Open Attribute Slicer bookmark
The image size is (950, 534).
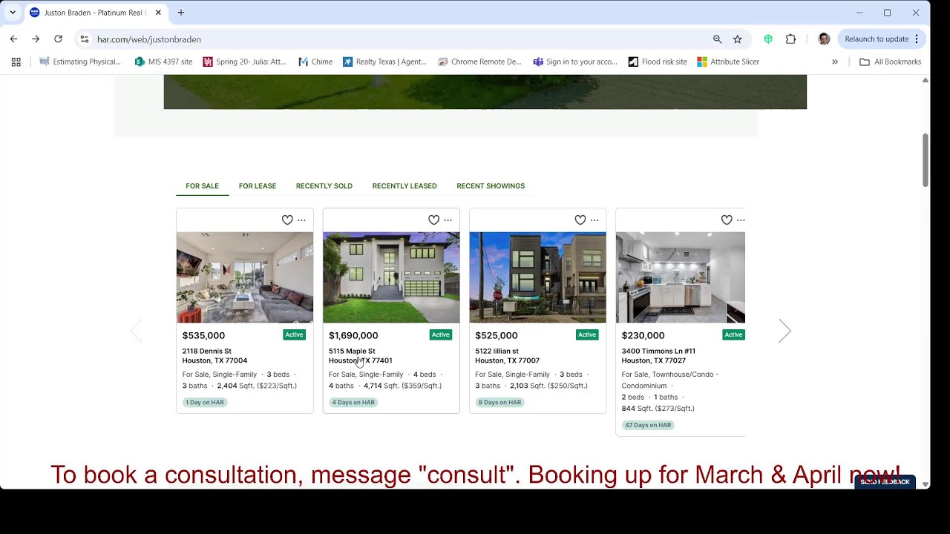point(728,62)
